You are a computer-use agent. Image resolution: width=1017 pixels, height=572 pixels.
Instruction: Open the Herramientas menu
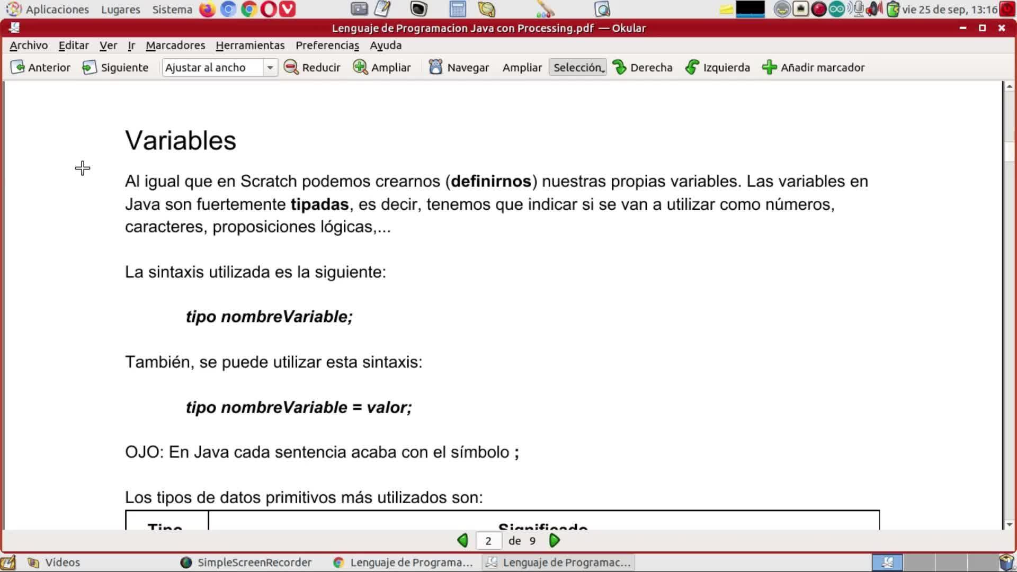tap(250, 46)
